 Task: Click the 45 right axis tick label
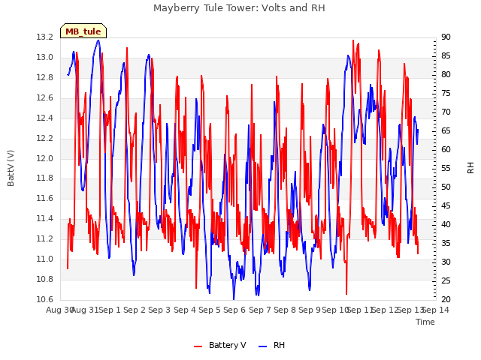pyautogui.click(x=446, y=206)
